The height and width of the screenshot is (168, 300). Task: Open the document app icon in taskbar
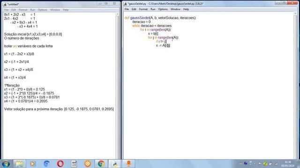[74, 164]
